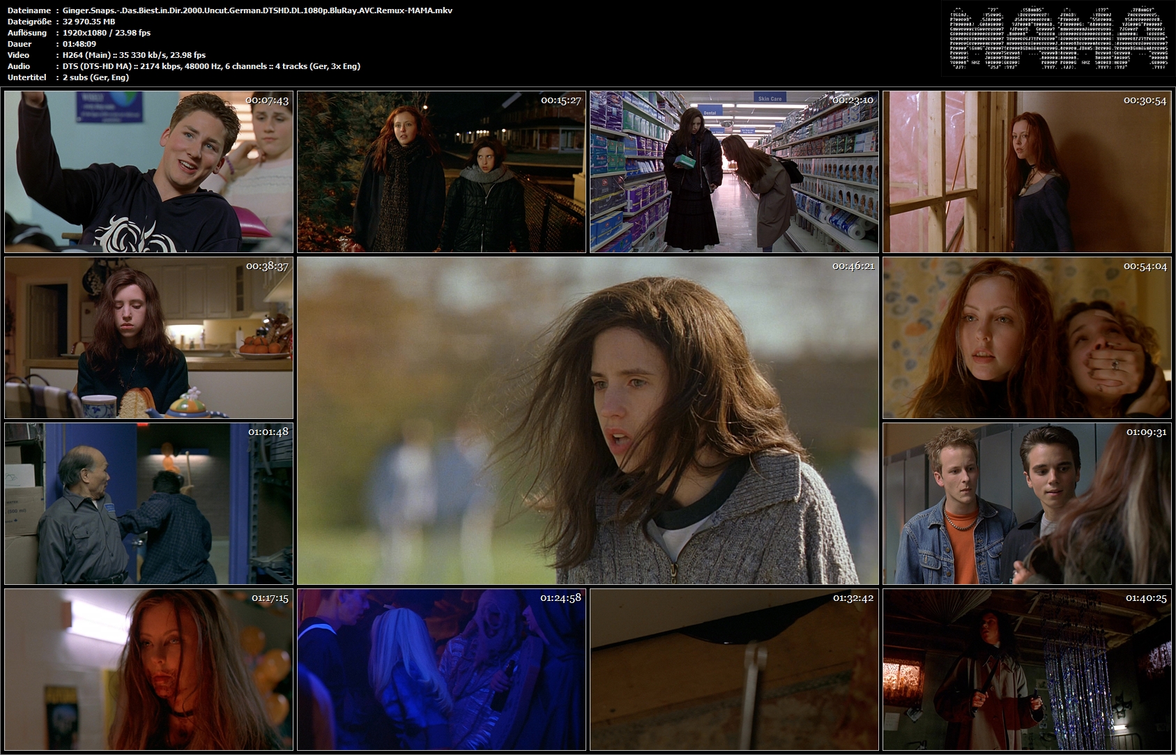Select the thumbnail stamped 00:54:04
The height and width of the screenshot is (755, 1176).
click(1027, 337)
